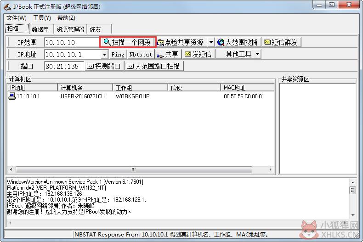This screenshot has height=242, width=363.
Task: Click the icon on 大范围端口扫描
Action: [130, 67]
